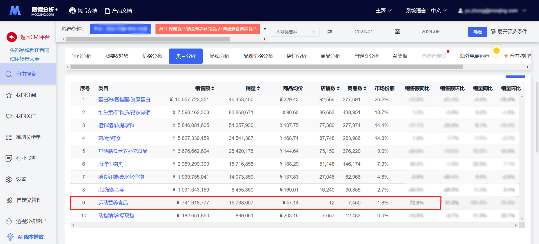Click the high-growth ranking list icon
This screenshot has width=539, height=244.
point(9,137)
